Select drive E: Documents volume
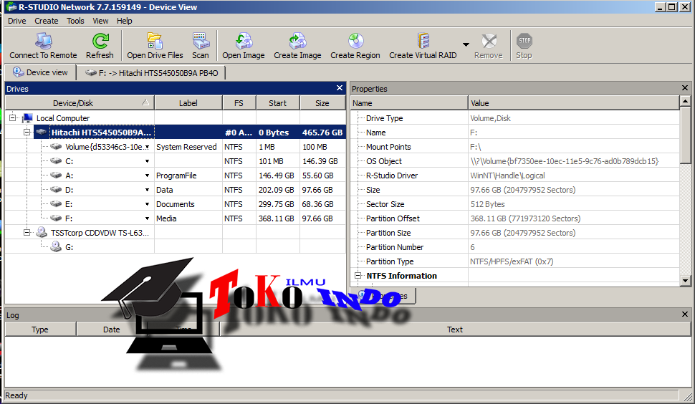The height and width of the screenshot is (404, 695). [69, 204]
